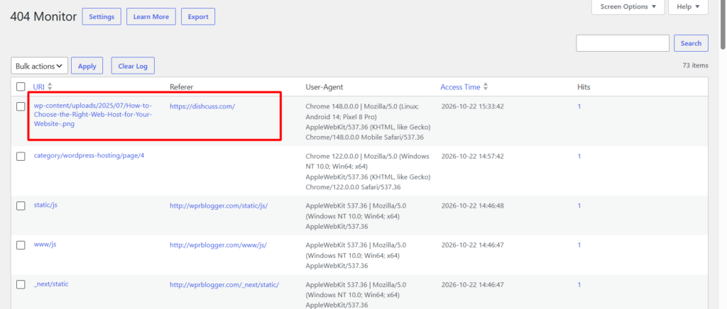
Task: Click the 404 Monitor page heading
Action: coord(43,16)
